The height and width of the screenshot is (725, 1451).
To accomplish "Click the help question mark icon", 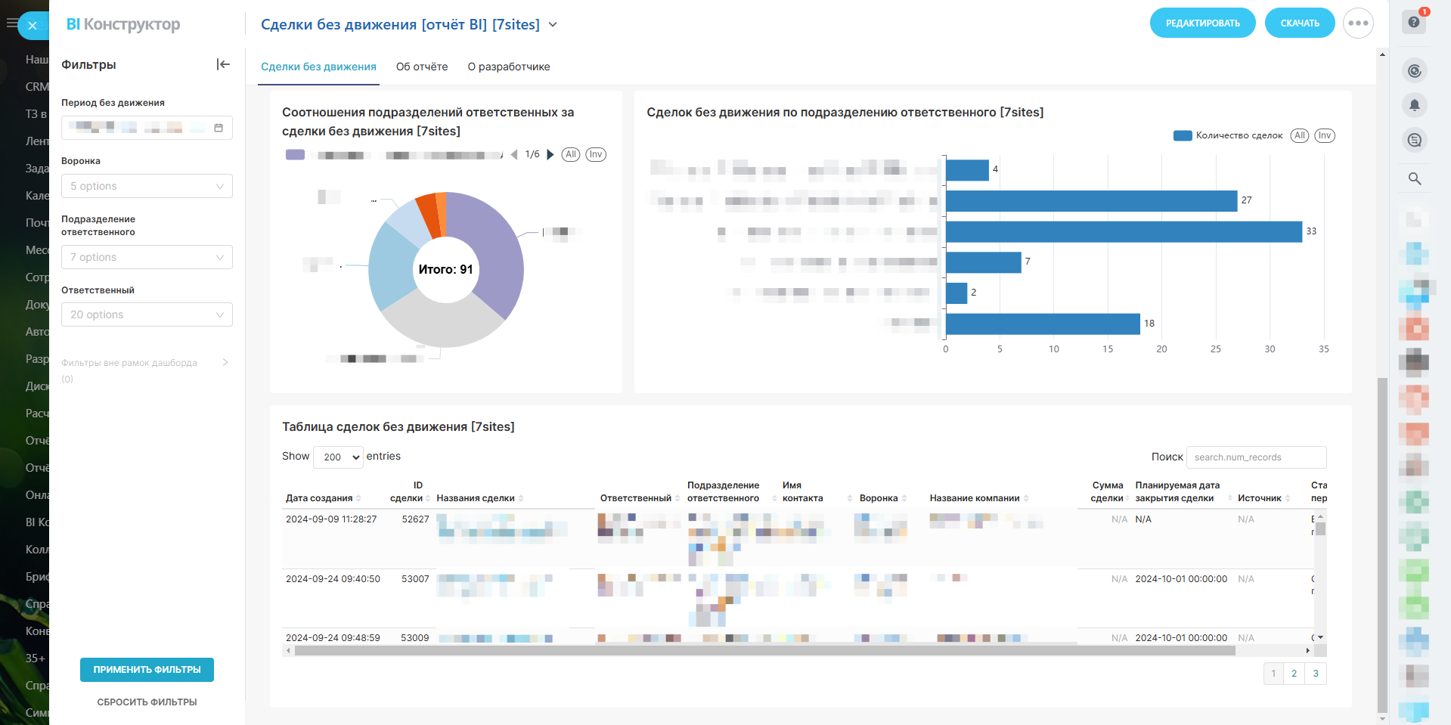I will 1414,22.
